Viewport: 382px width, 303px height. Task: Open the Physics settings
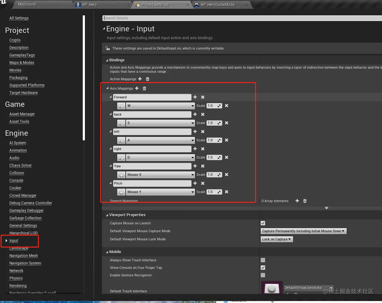pyautogui.click(x=16, y=278)
